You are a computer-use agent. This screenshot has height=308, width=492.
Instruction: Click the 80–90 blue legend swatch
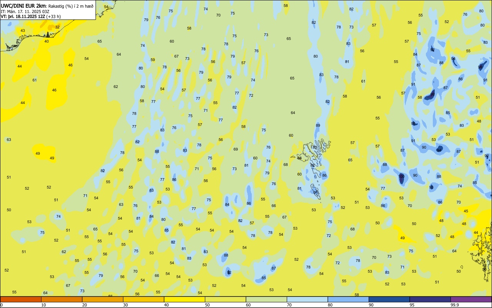pyautogui.click(x=348, y=299)
